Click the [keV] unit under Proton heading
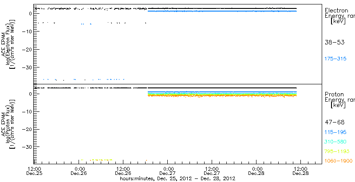355x182 pixels. click(x=338, y=105)
